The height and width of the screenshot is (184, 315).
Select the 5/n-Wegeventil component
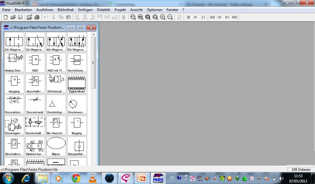point(77,42)
